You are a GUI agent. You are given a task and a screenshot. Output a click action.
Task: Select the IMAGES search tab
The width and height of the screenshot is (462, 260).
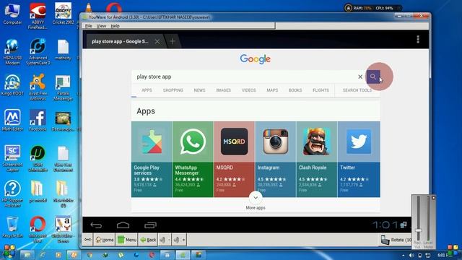pos(223,90)
